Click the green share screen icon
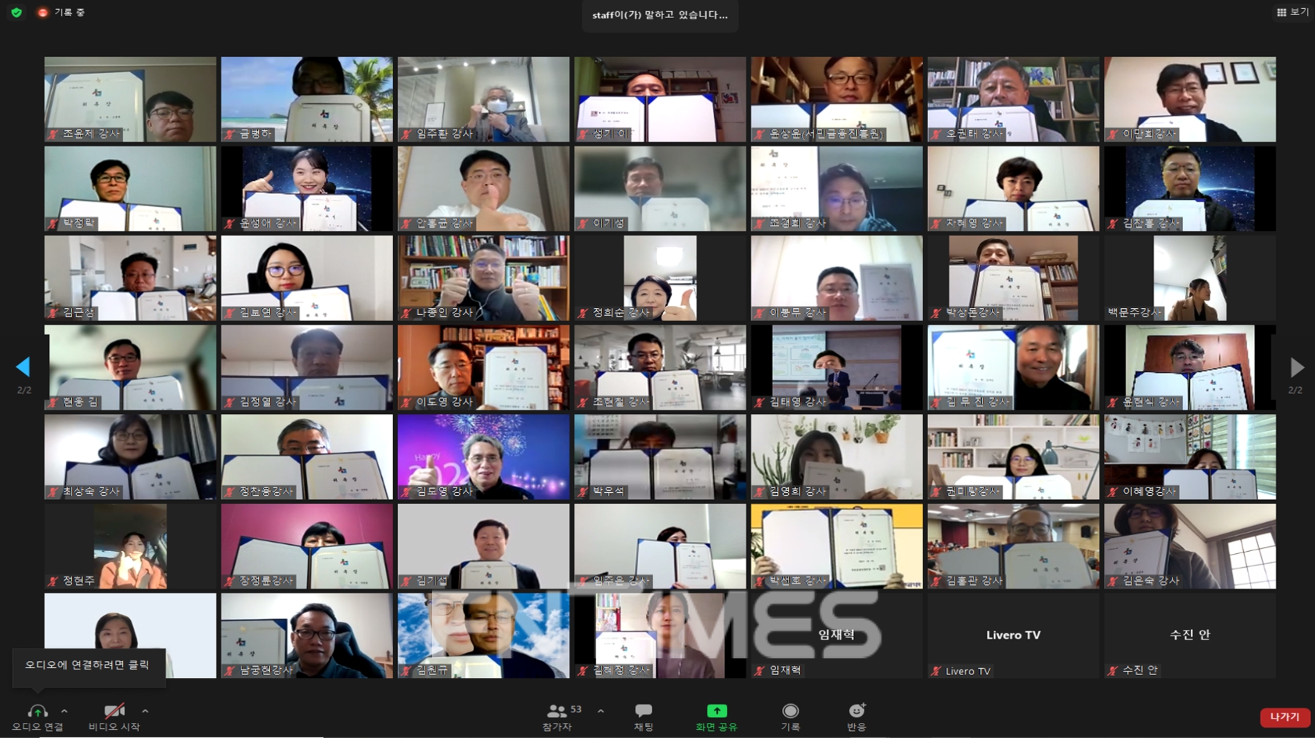 [716, 711]
